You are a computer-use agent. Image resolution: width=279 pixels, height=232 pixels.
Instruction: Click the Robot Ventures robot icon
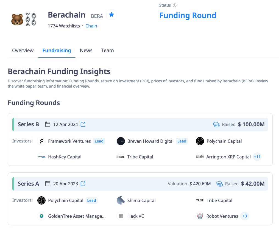pyautogui.click(x=200, y=216)
